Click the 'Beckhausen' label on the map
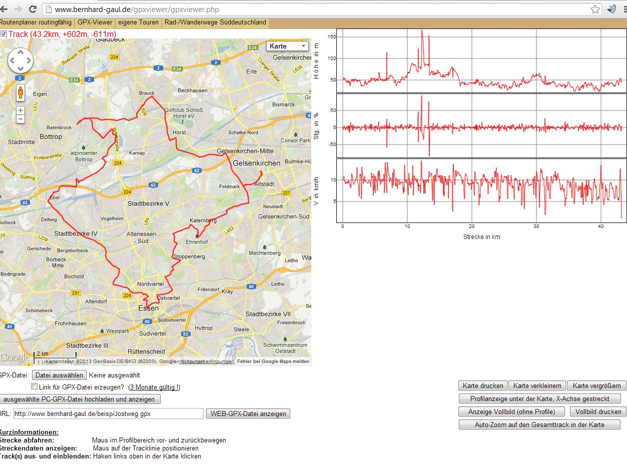 193,90
